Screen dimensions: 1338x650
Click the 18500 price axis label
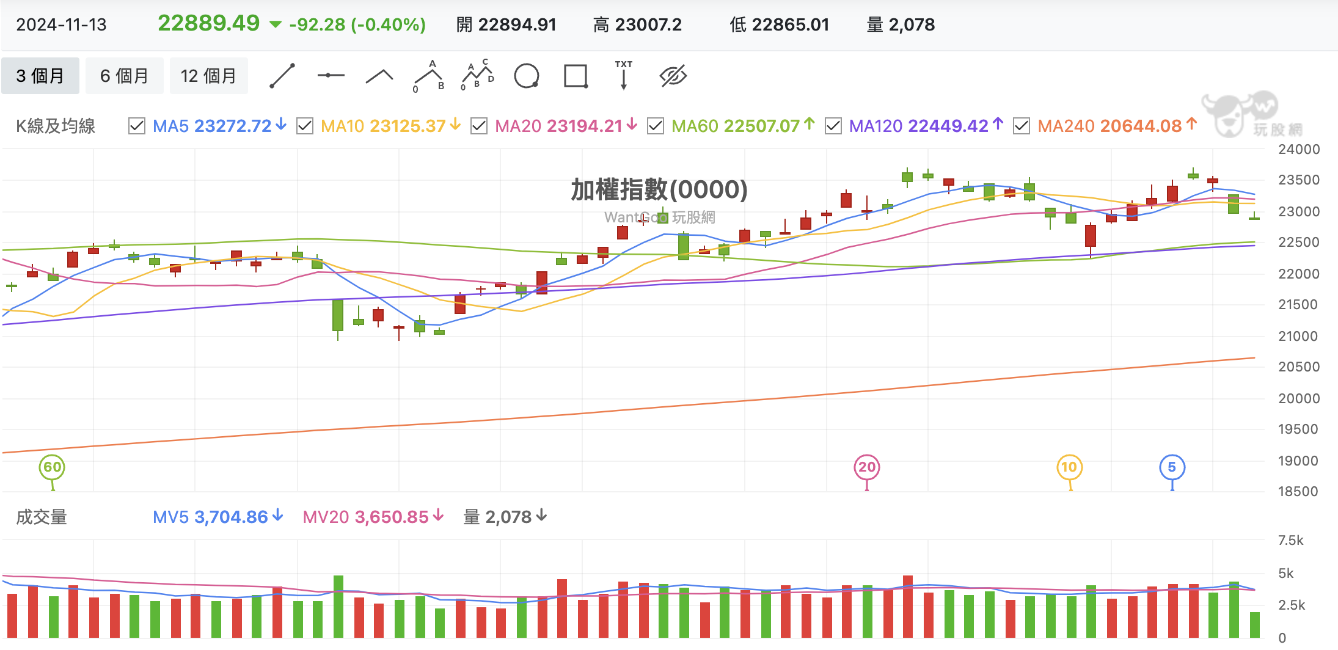click(x=1298, y=491)
